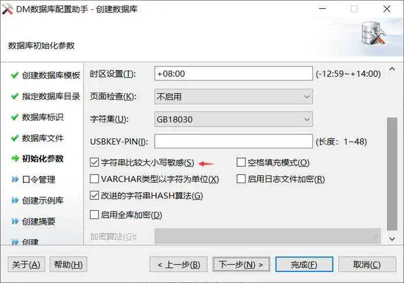Enable 启用全库加密 checkbox
This screenshot has width=404, height=283.
[95, 215]
